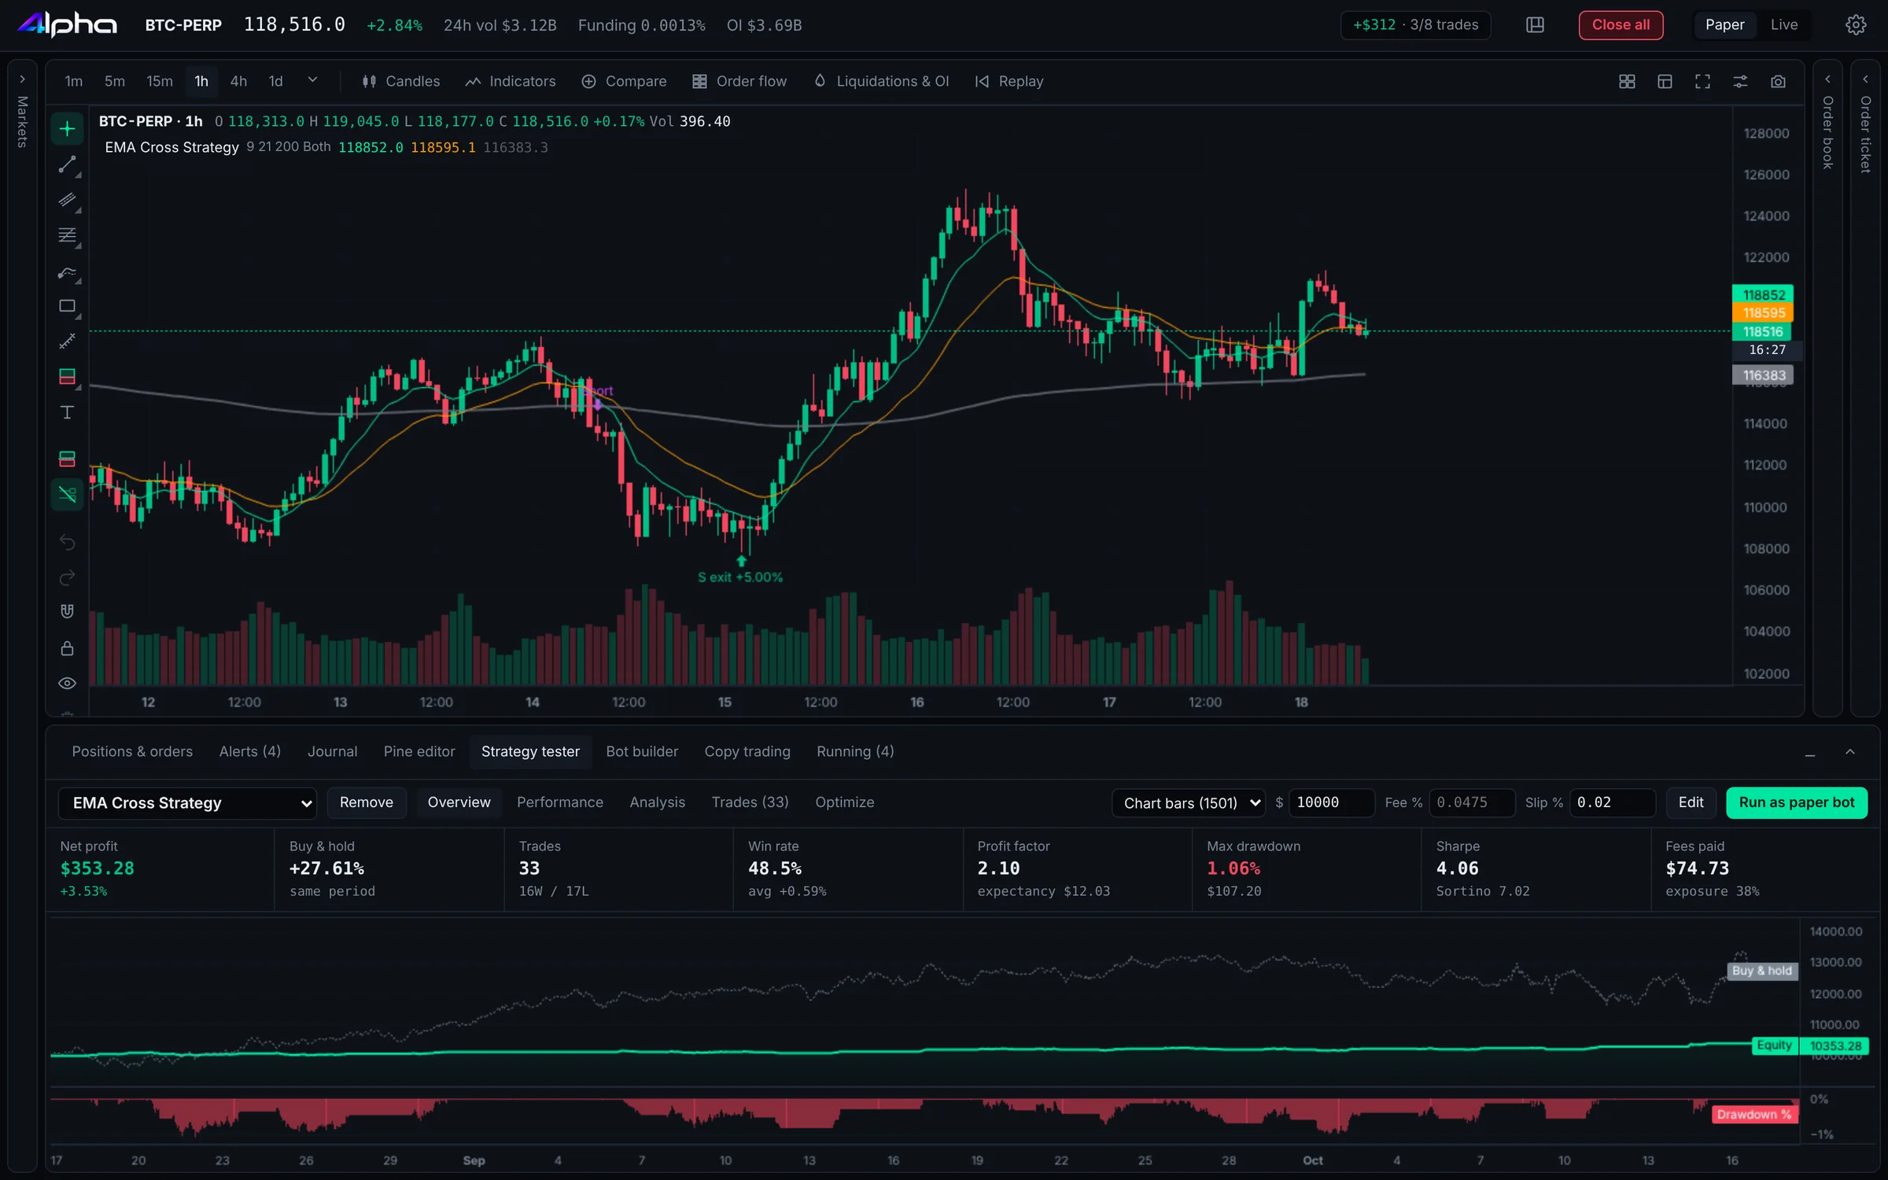Open the Chart bars (1501) dropdown
Screen dimensions: 1888x1180
1189,803
